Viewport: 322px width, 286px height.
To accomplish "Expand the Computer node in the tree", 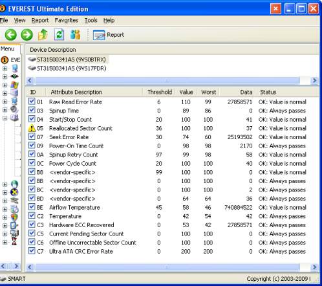I will point(5,69).
